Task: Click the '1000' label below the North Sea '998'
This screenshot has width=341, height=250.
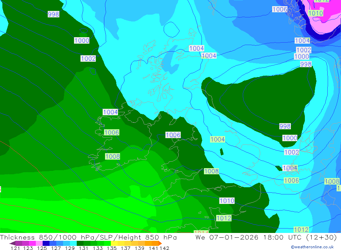Action: 290,138
